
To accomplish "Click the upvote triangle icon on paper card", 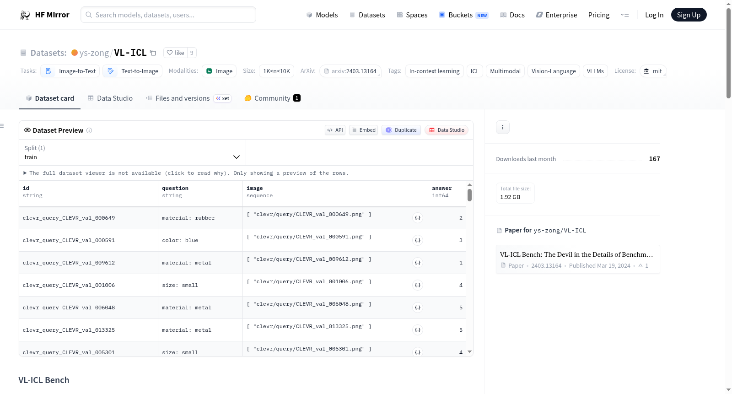I will coord(640,265).
